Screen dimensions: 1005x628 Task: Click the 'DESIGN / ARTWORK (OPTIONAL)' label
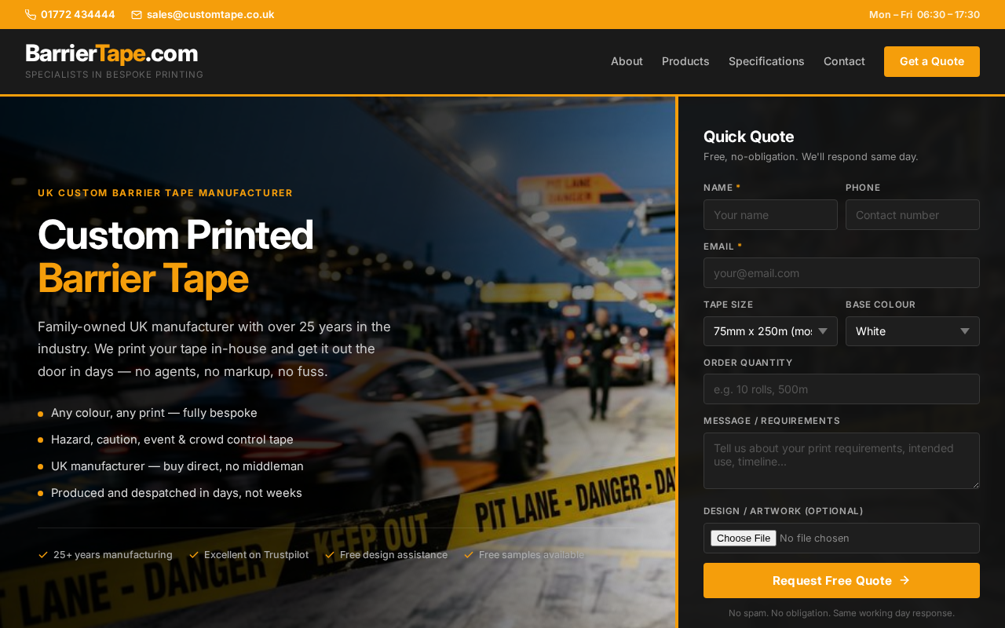click(784, 511)
